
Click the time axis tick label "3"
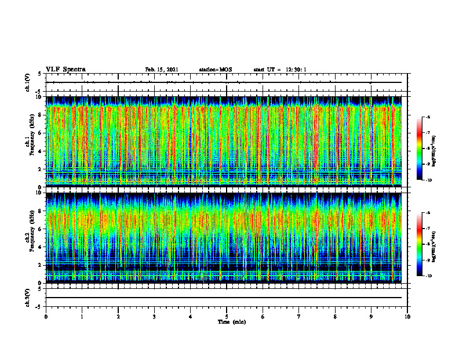[154, 317]
